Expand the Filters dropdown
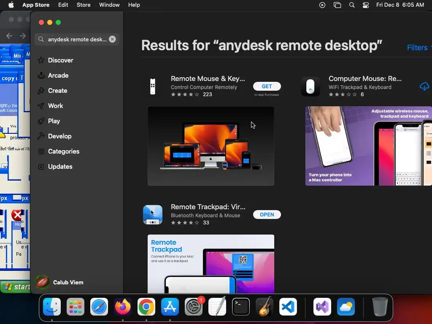 pos(419,47)
